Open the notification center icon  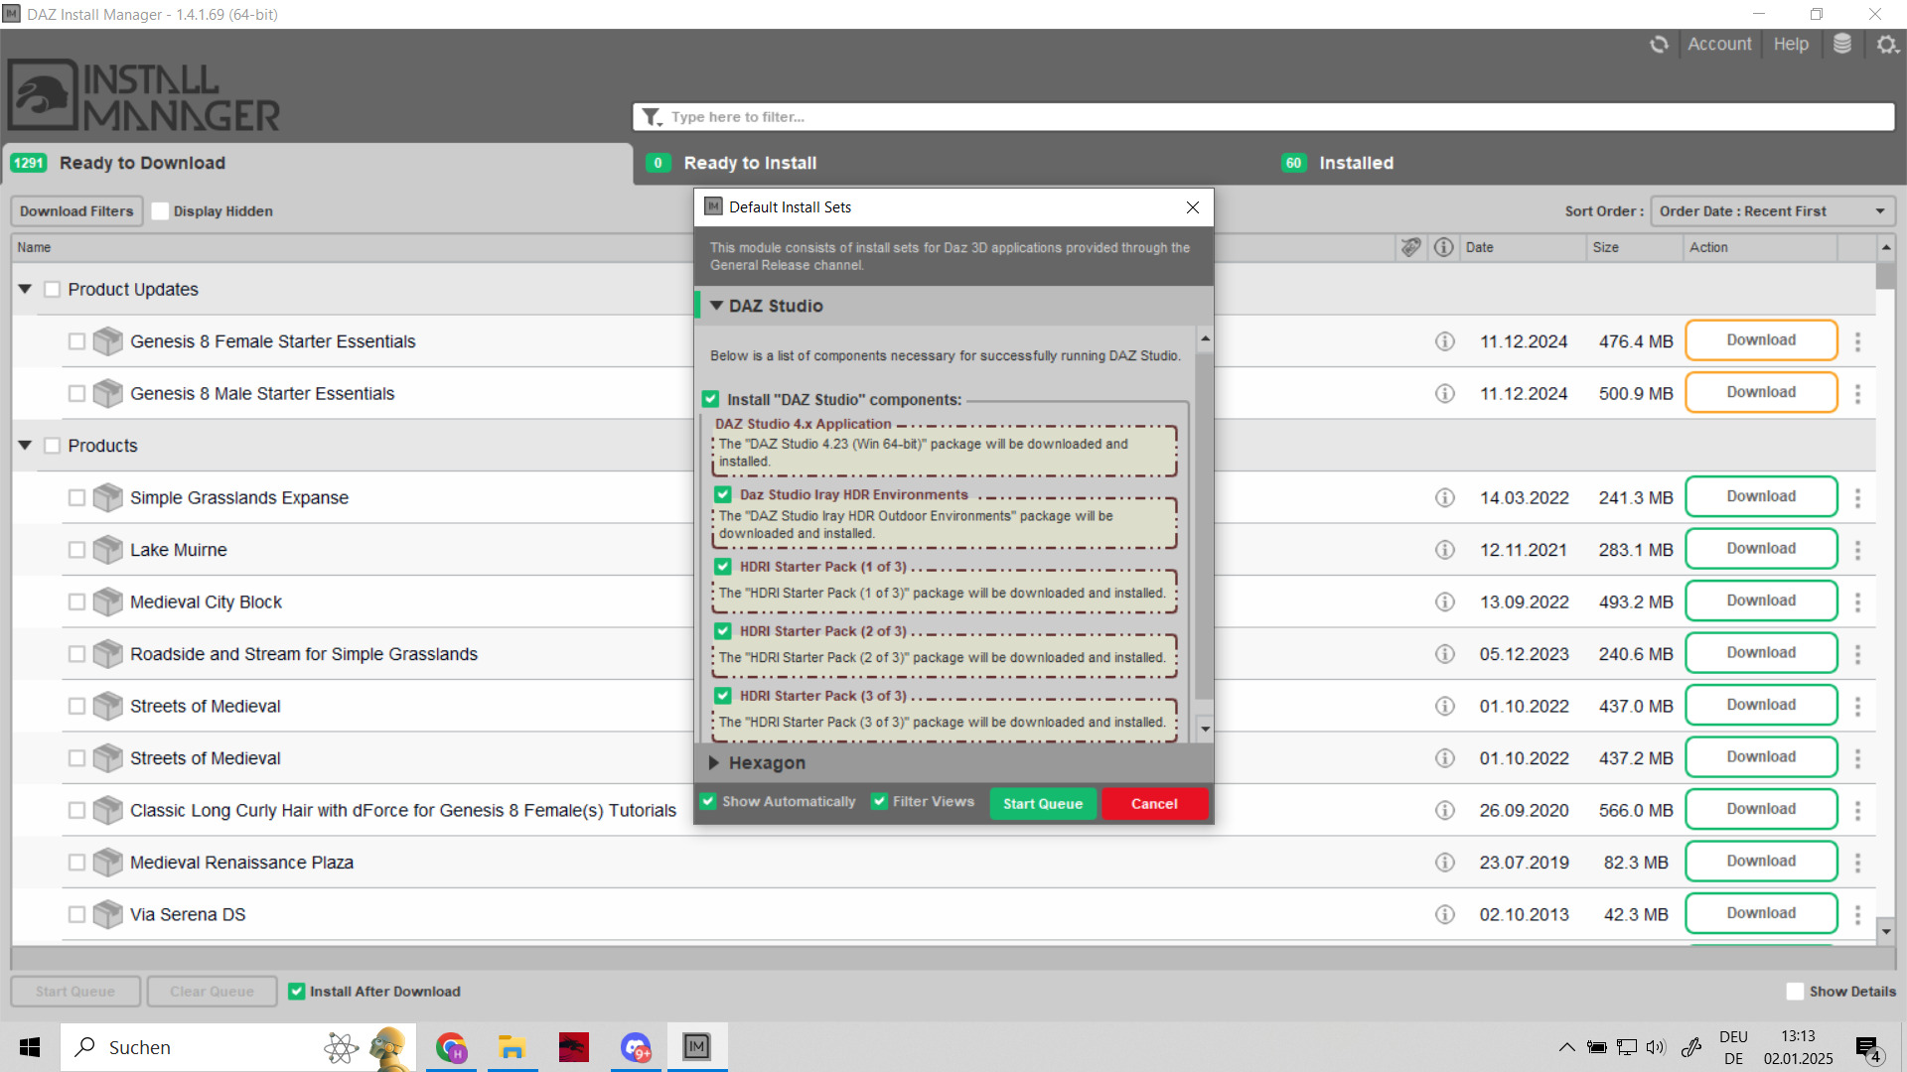click(1868, 1048)
